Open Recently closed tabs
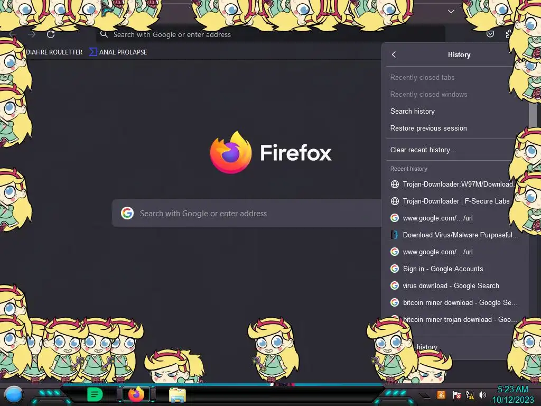The height and width of the screenshot is (406, 541). [x=422, y=77]
